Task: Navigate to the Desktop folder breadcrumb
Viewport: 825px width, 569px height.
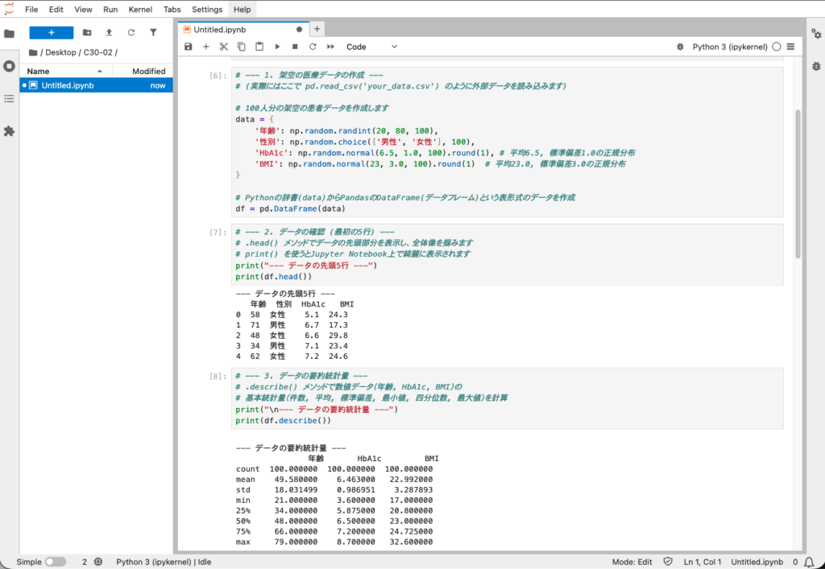Action: tap(61, 52)
